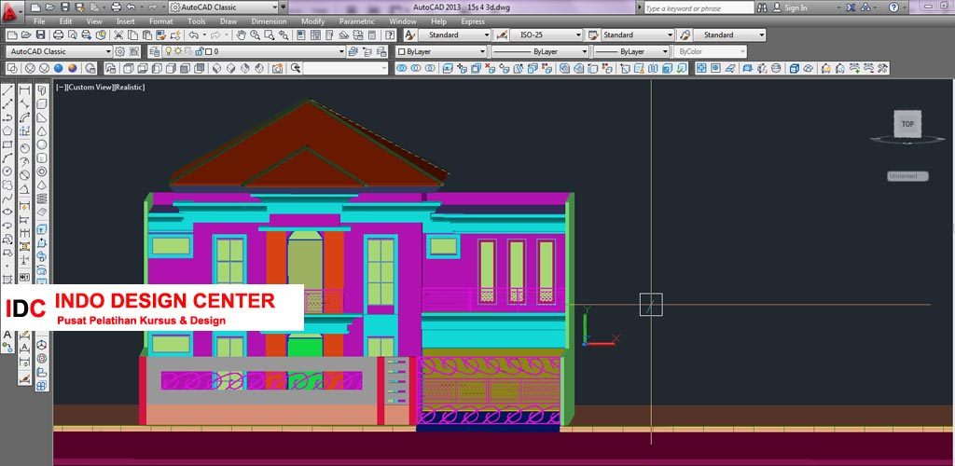955x466 pixels.
Task: Click the [-] viewport controls label
Action: (x=61, y=87)
